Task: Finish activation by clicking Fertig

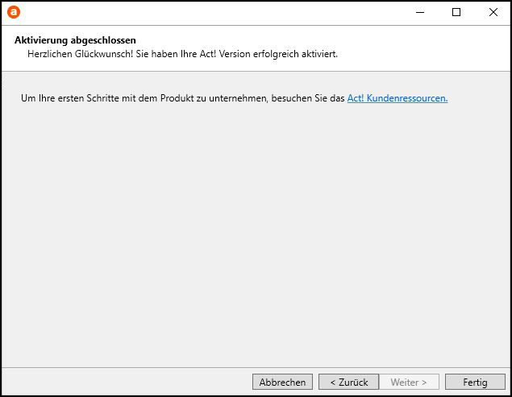Action: click(475, 382)
